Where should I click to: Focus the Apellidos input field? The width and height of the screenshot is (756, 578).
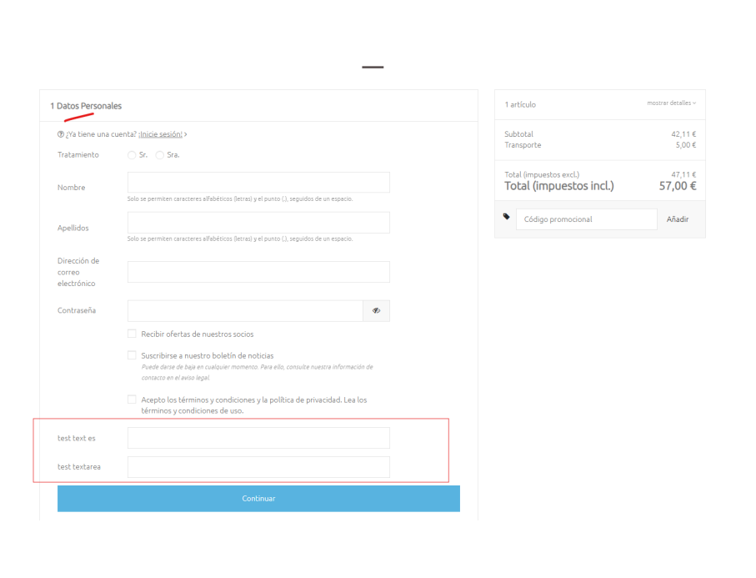click(258, 223)
